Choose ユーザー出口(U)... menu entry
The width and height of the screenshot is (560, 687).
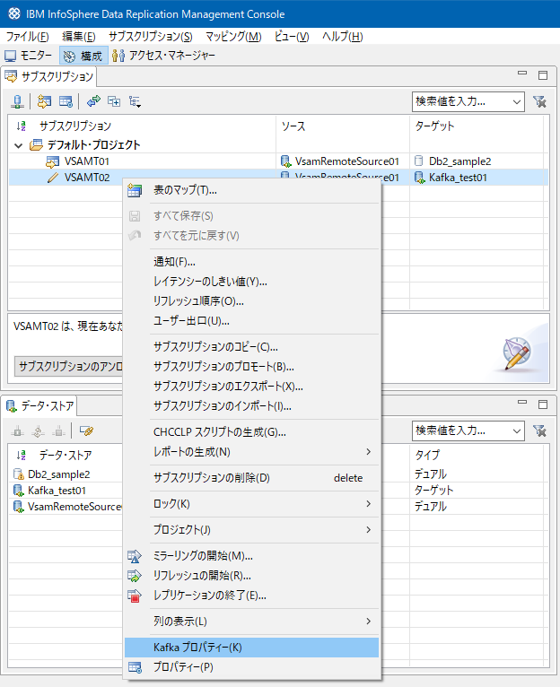(251, 321)
